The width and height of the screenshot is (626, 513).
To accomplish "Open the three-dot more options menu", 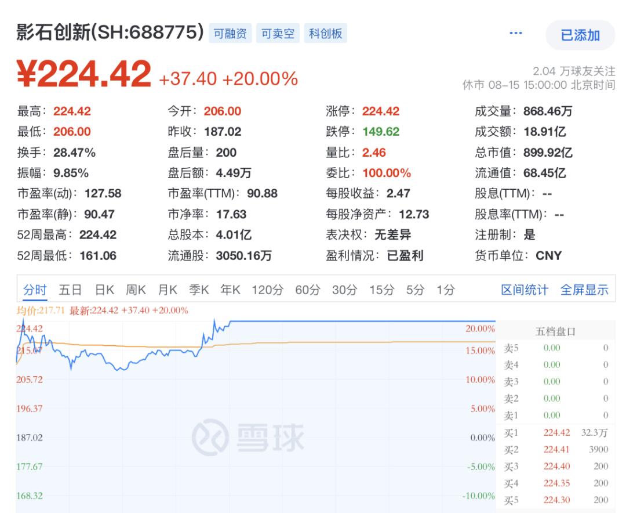I will 516,32.
